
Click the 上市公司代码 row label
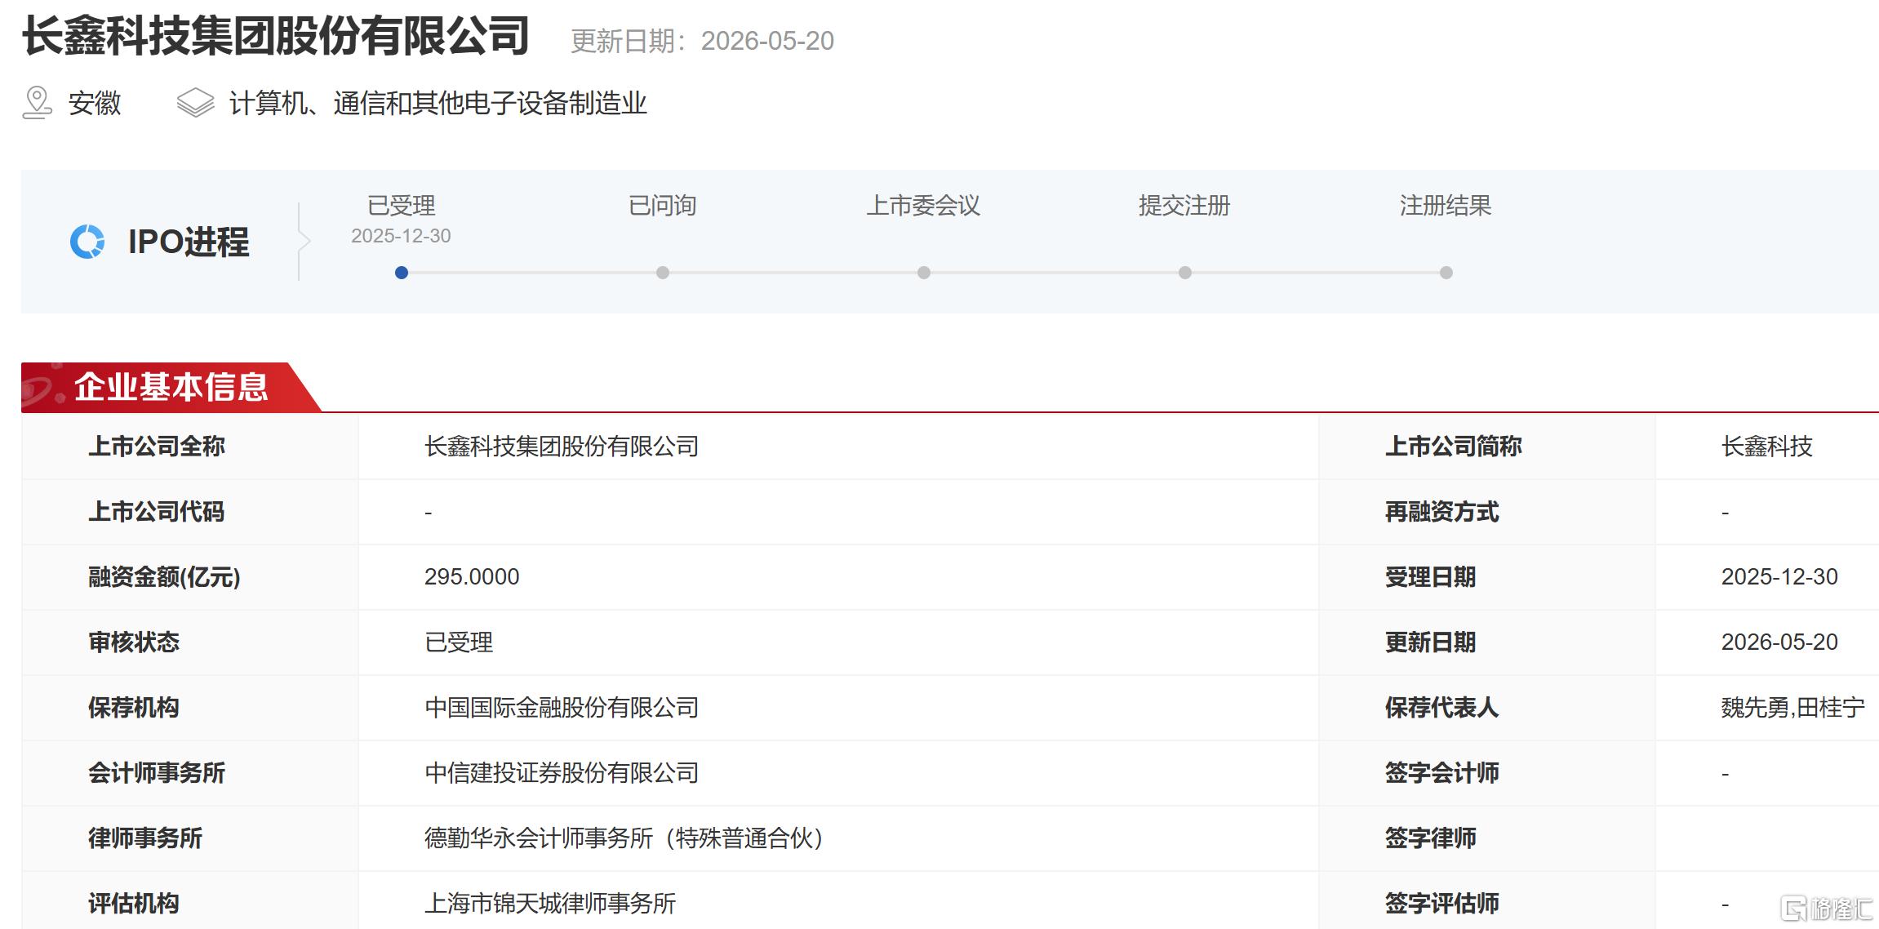pyautogui.click(x=157, y=512)
